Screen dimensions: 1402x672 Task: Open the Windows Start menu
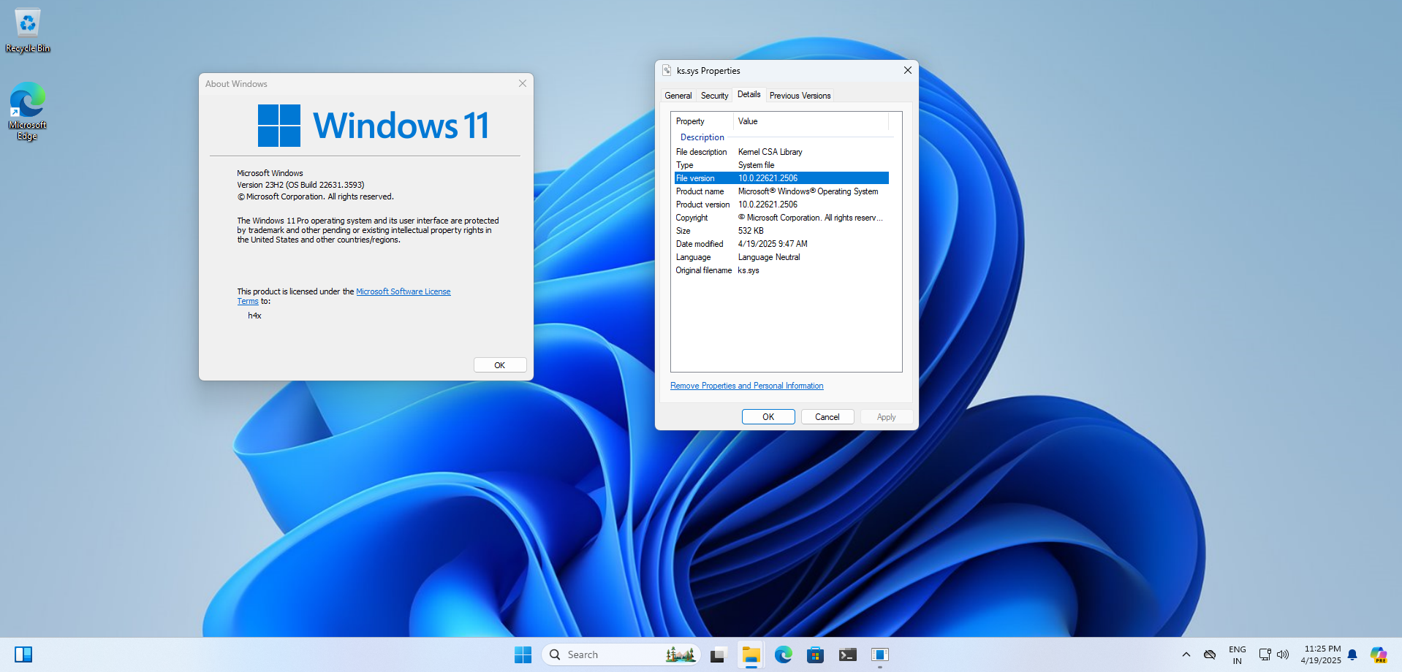[x=523, y=654]
